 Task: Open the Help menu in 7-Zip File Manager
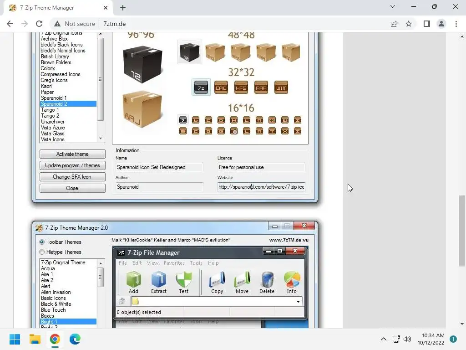coord(213,263)
